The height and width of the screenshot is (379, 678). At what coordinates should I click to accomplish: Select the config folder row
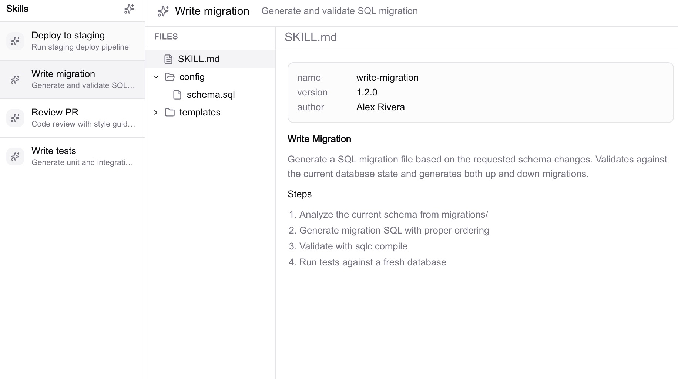pyautogui.click(x=210, y=77)
